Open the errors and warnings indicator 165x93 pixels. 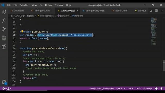[x=7, y=89]
